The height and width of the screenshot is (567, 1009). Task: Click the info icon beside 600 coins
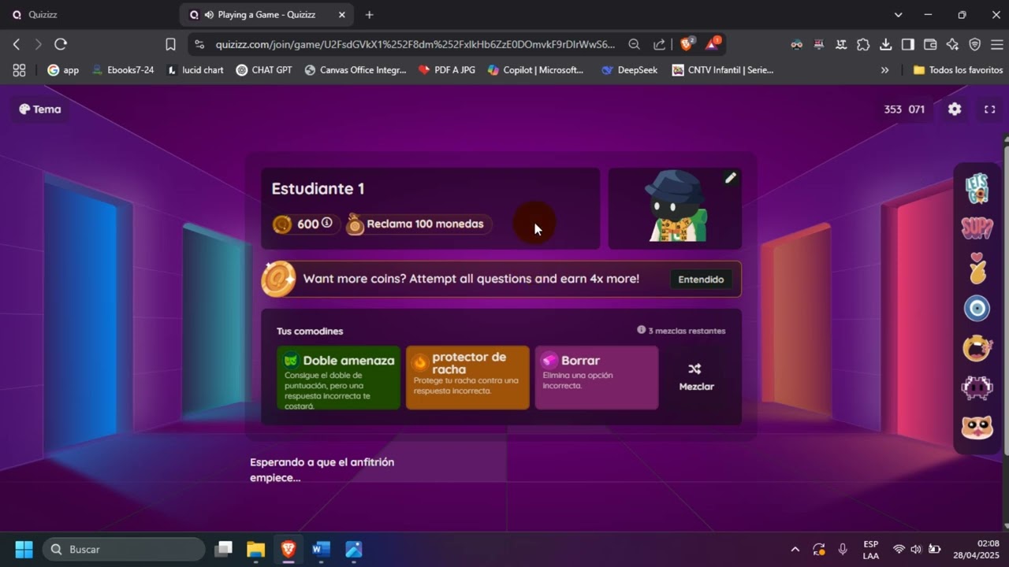(326, 223)
